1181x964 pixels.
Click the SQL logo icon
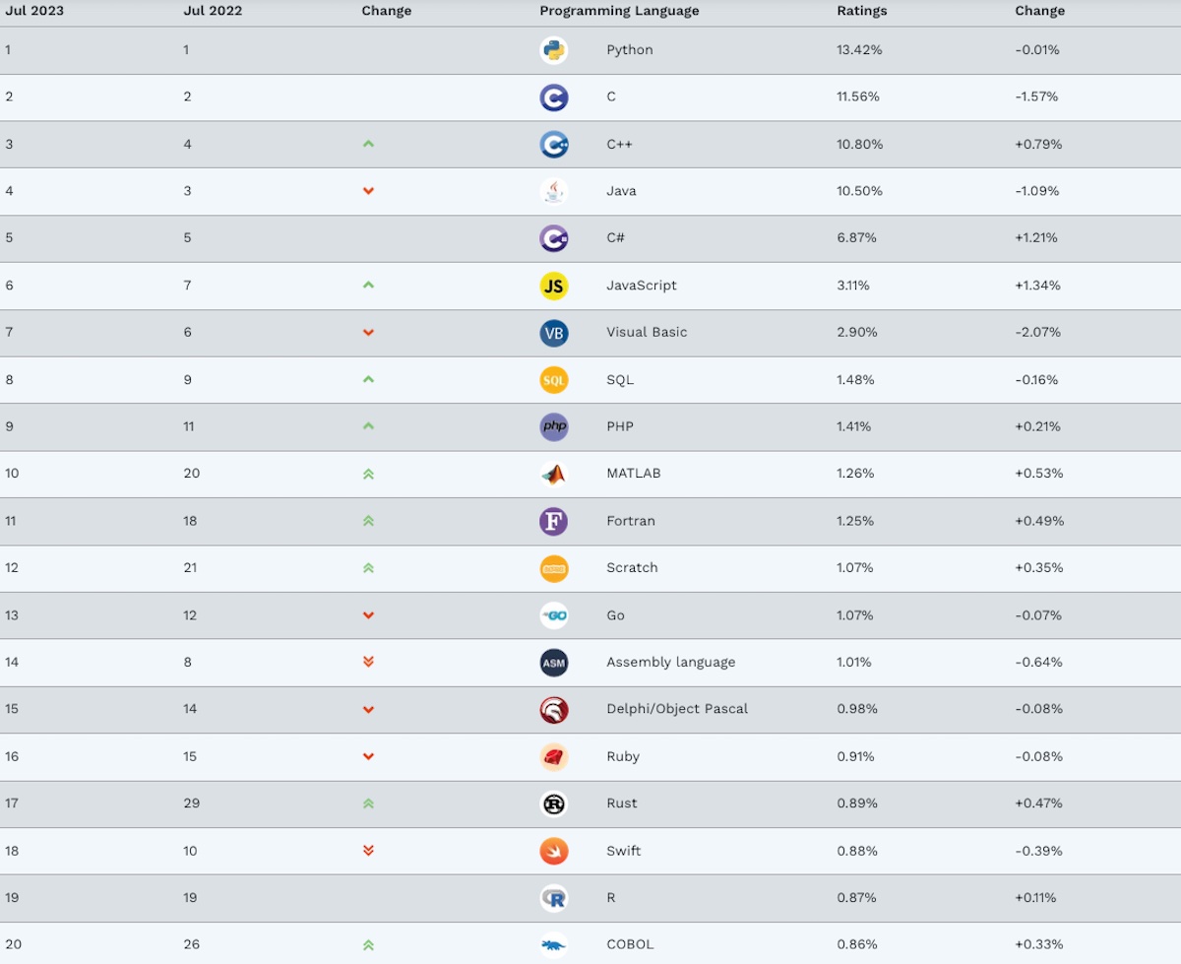pos(554,380)
